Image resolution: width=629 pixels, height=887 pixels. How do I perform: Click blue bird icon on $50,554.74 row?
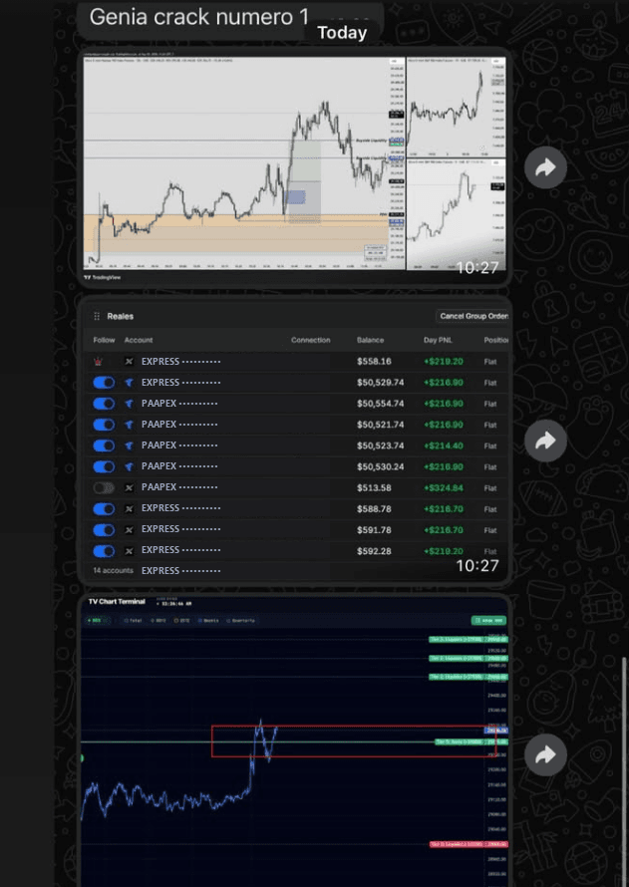[x=129, y=404]
